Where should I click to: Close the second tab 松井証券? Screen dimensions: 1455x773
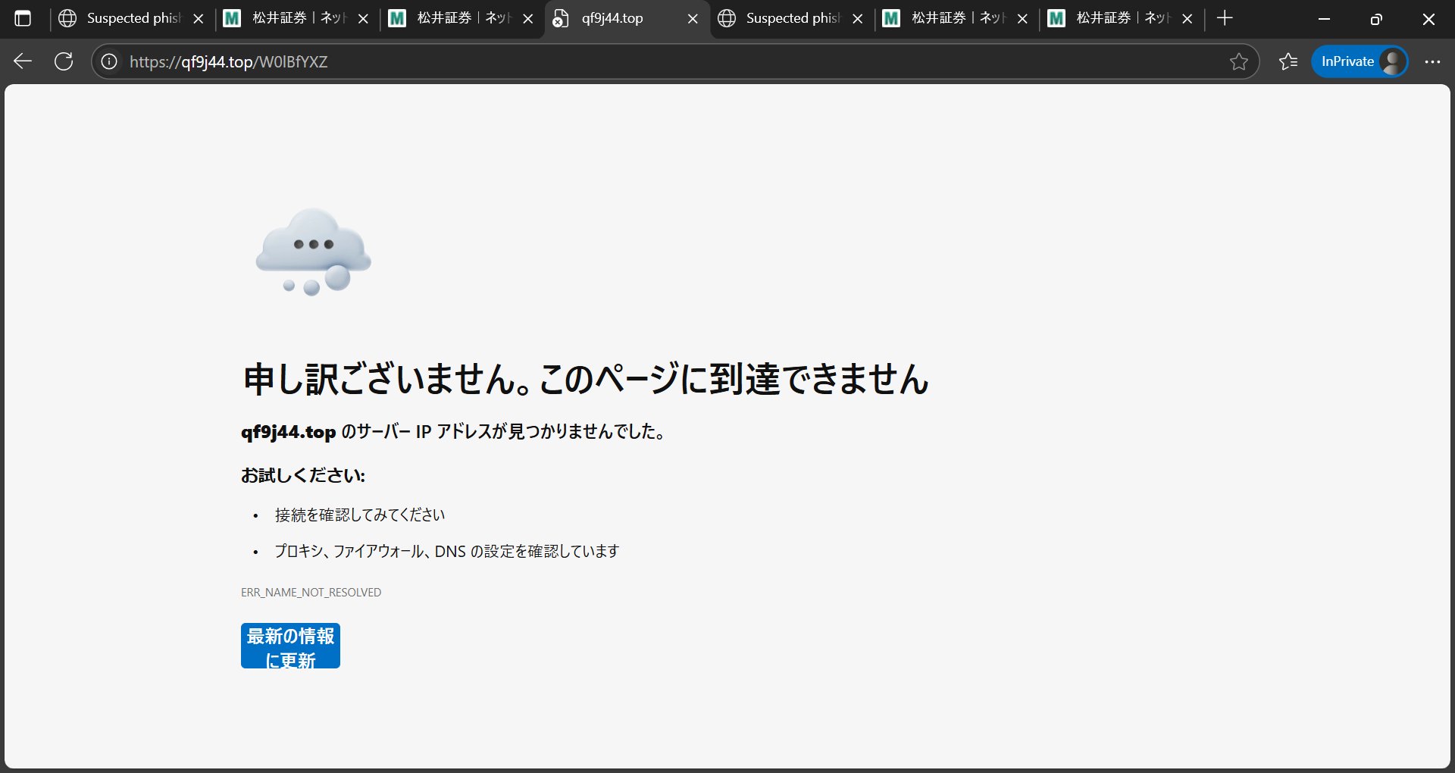[363, 19]
